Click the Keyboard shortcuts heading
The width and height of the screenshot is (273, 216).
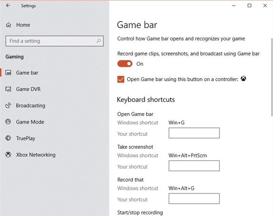(x=146, y=99)
